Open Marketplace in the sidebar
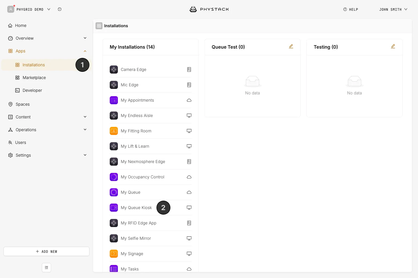The height and width of the screenshot is (278, 418). click(34, 78)
